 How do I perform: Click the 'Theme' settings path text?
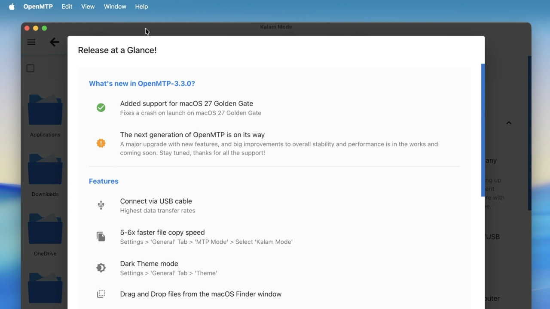click(x=168, y=273)
